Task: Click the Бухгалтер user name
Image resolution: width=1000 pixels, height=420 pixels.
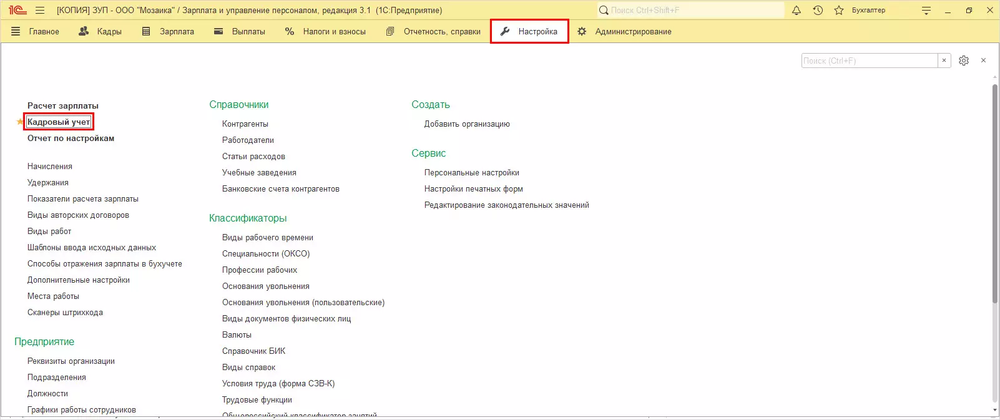Action: point(868,11)
